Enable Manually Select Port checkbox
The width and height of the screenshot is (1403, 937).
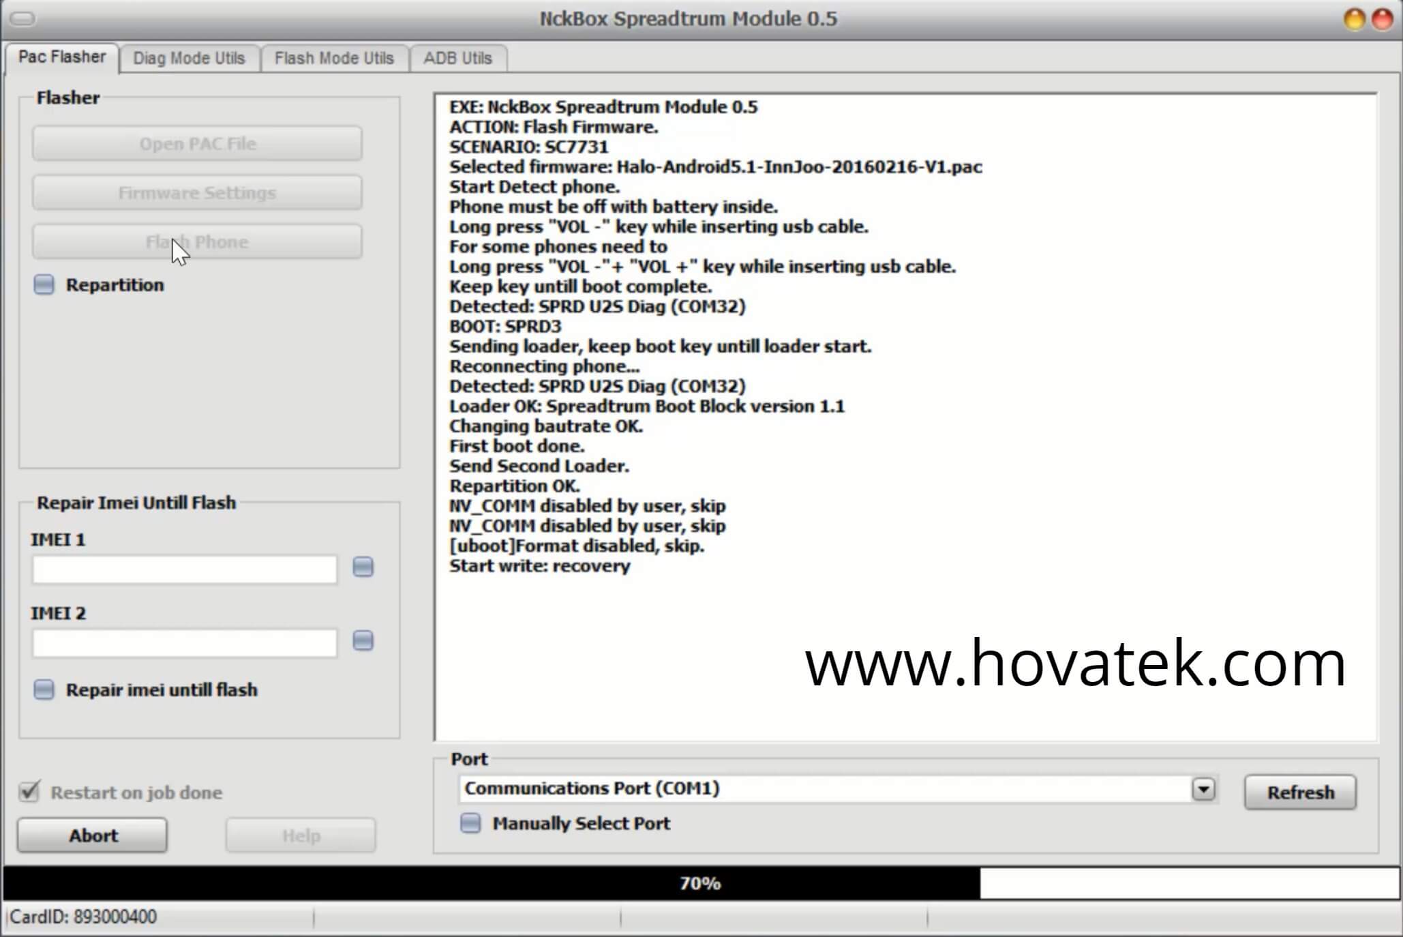(470, 824)
